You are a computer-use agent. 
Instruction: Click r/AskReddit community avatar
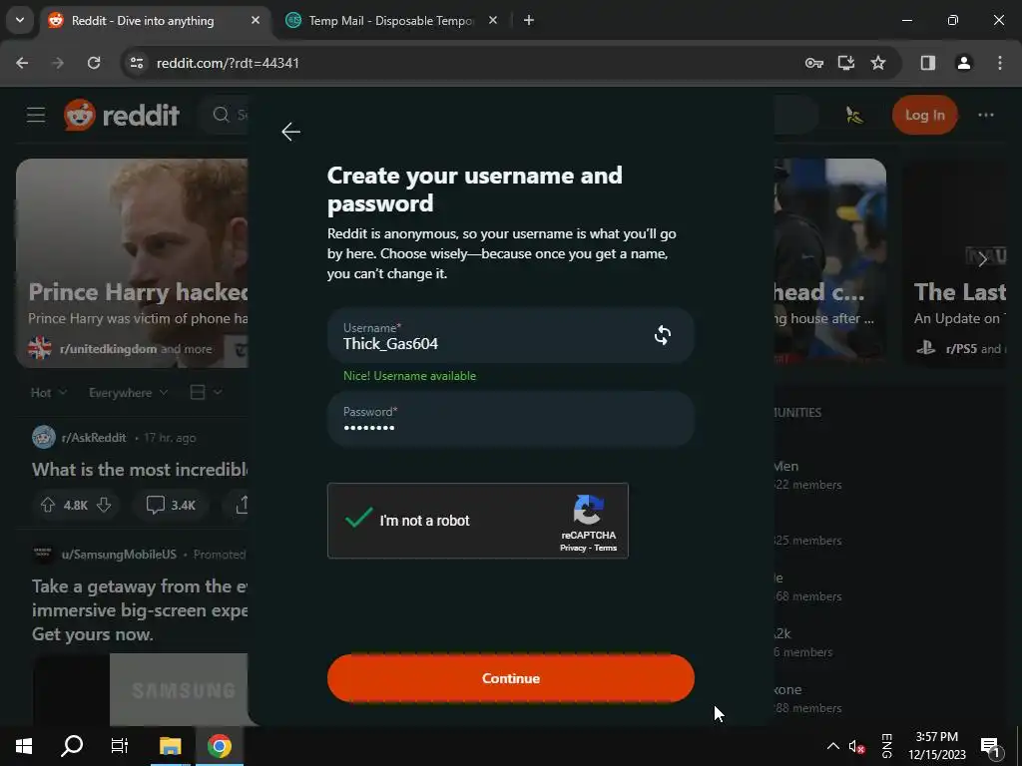coord(44,437)
